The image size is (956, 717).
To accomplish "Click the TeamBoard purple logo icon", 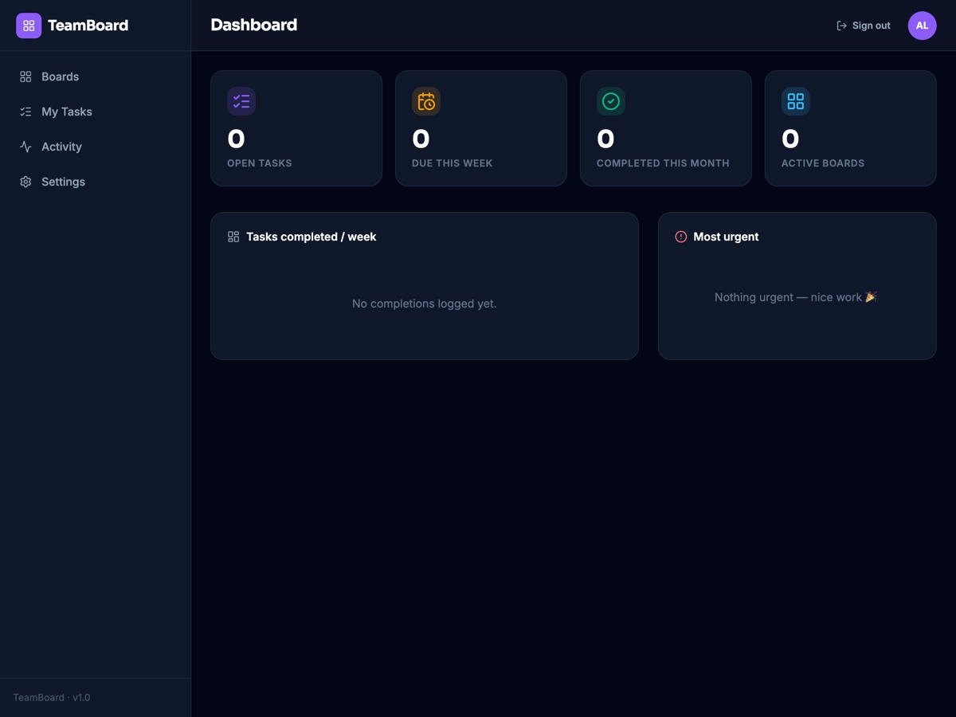I will click(x=29, y=25).
